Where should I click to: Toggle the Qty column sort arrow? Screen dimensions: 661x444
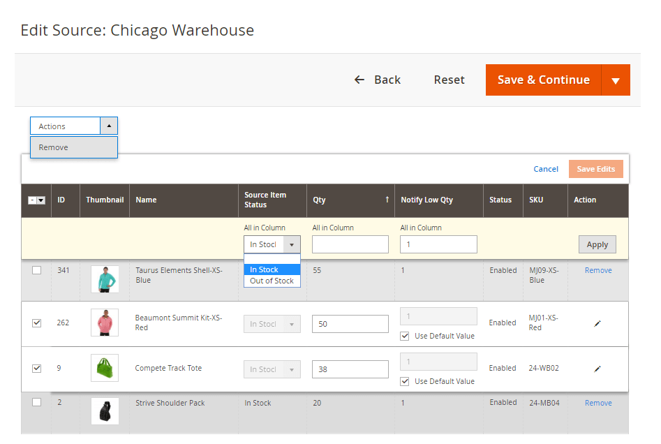click(387, 199)
